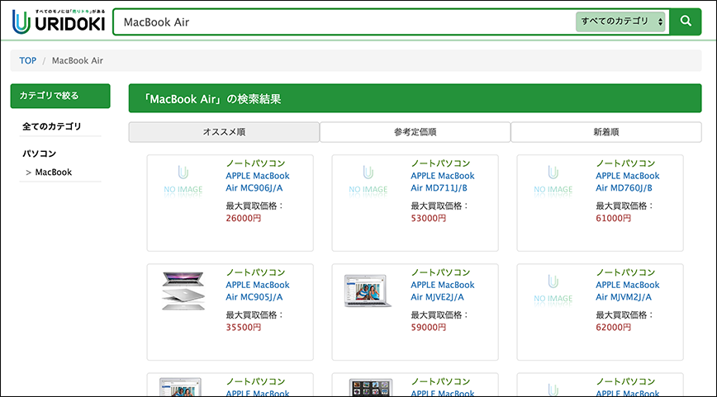Click the URIDOKI logo

(x=59, y=21)
